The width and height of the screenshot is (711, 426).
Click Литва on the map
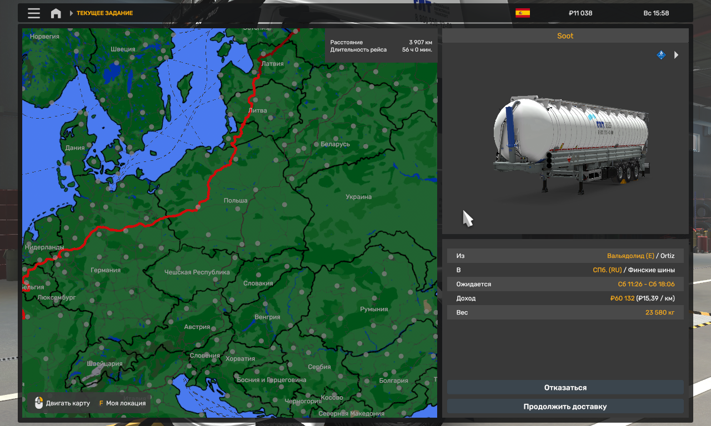tap(257, 110)
